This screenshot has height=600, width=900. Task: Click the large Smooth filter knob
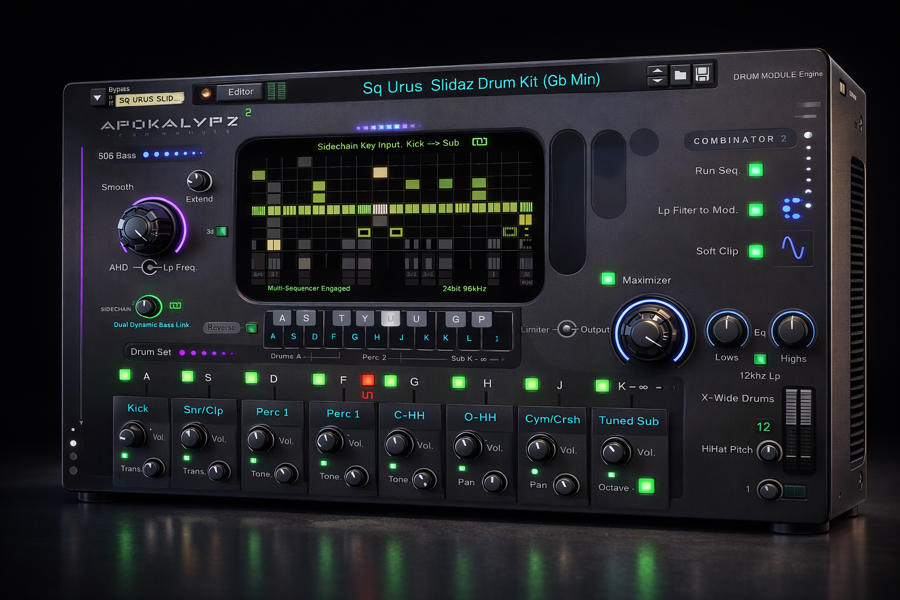point(144,230)
